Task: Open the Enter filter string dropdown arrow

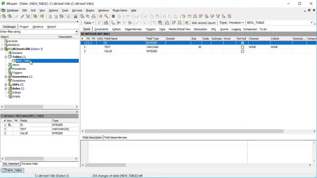Action: click(x=77, y=32)
